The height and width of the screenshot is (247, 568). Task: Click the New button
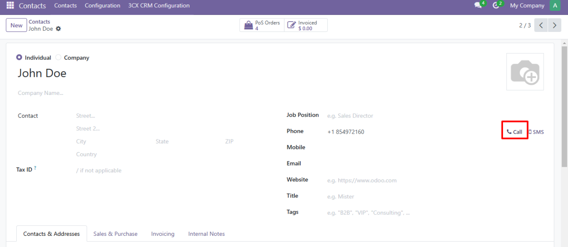pyautogui.click(x=16, y=25)
